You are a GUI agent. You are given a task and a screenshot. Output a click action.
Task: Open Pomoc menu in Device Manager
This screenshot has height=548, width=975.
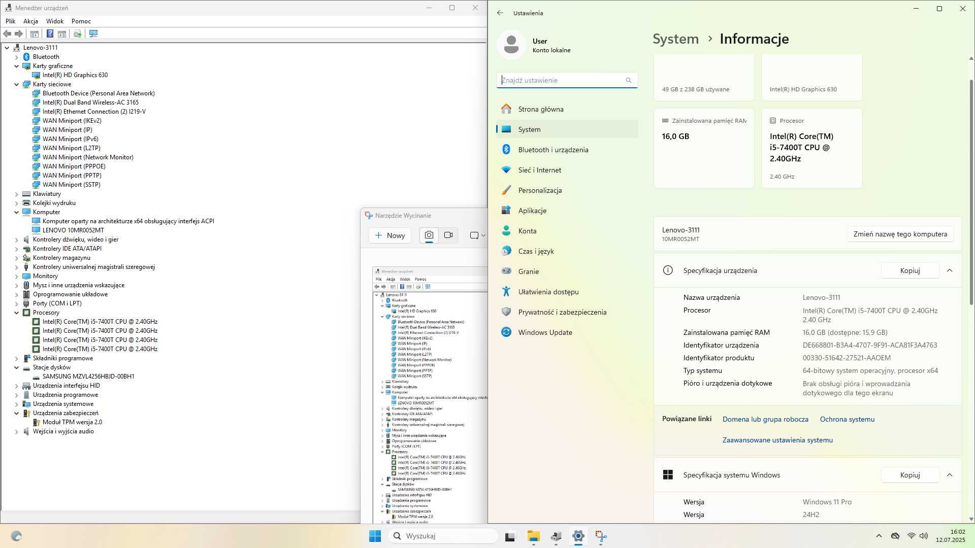click(x=81, y=21)
